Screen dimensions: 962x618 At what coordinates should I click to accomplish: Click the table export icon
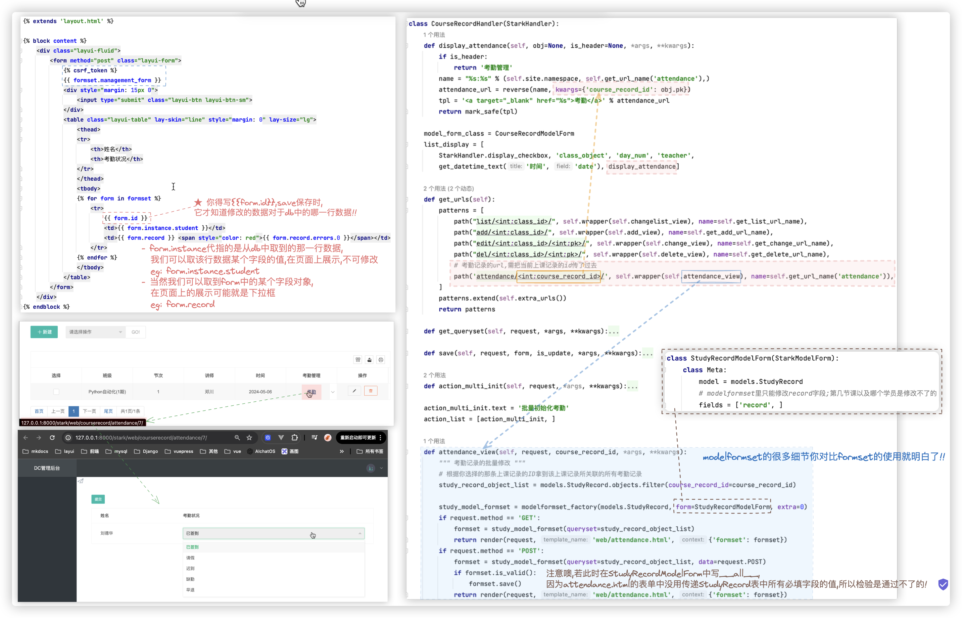click(369, 360)
